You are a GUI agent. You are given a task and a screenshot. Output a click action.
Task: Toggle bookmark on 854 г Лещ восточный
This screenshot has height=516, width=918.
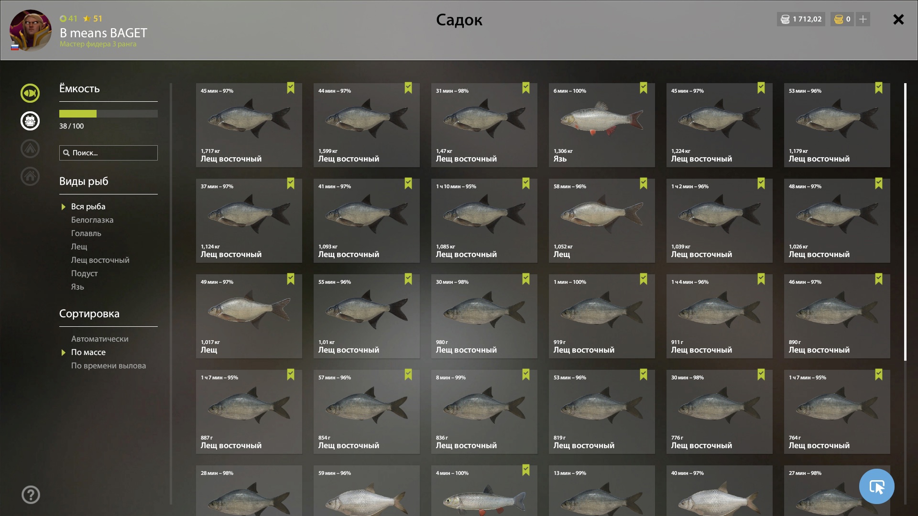[408, 375]
